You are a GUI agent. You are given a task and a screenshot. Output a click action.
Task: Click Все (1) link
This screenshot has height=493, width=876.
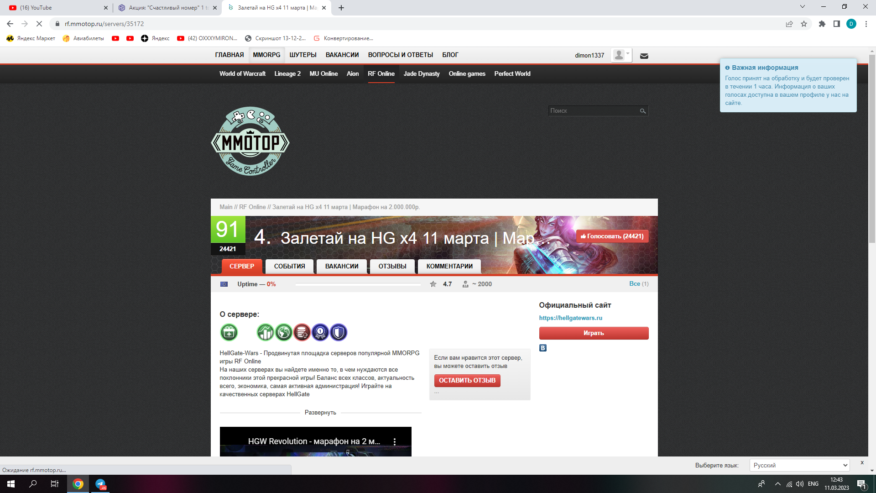tap(639, 284)
